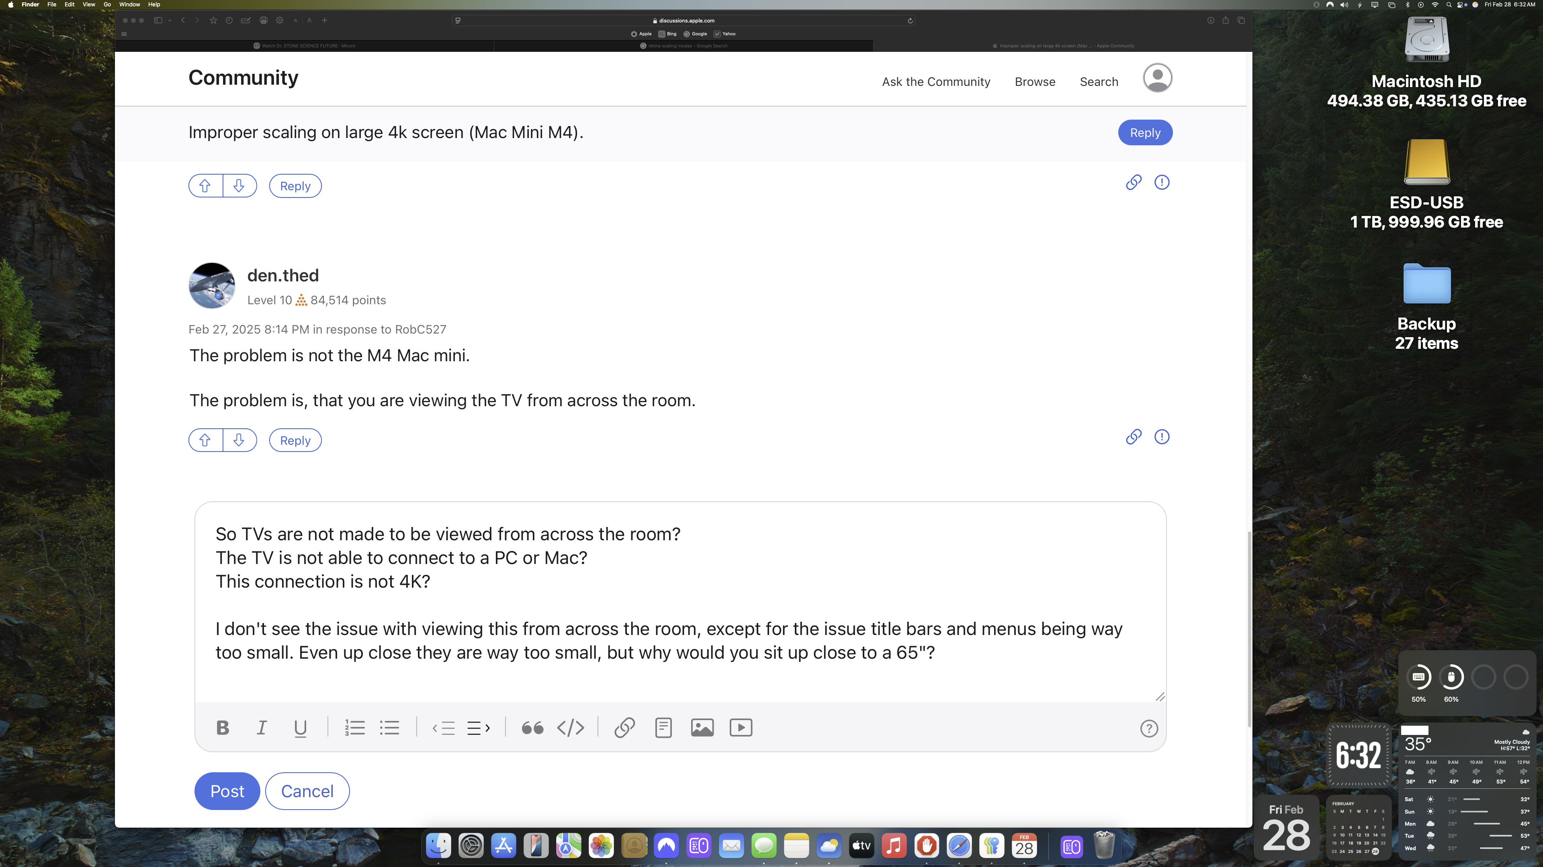Toggle italic formatting in reply editor
This screenshot has width=1543, height=867.
click(262, 728)
